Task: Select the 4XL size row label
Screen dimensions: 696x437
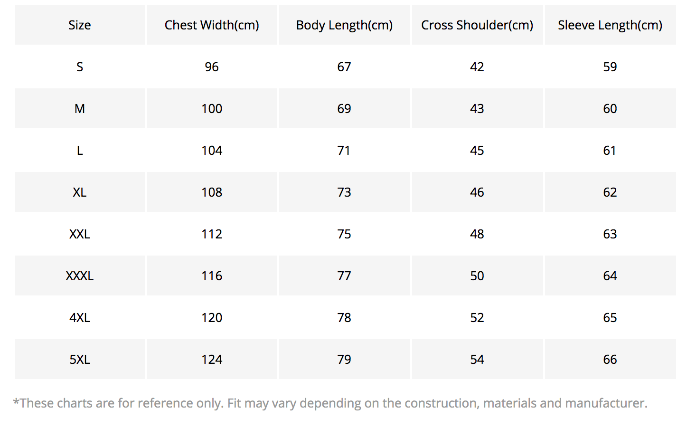Action: 80,318
